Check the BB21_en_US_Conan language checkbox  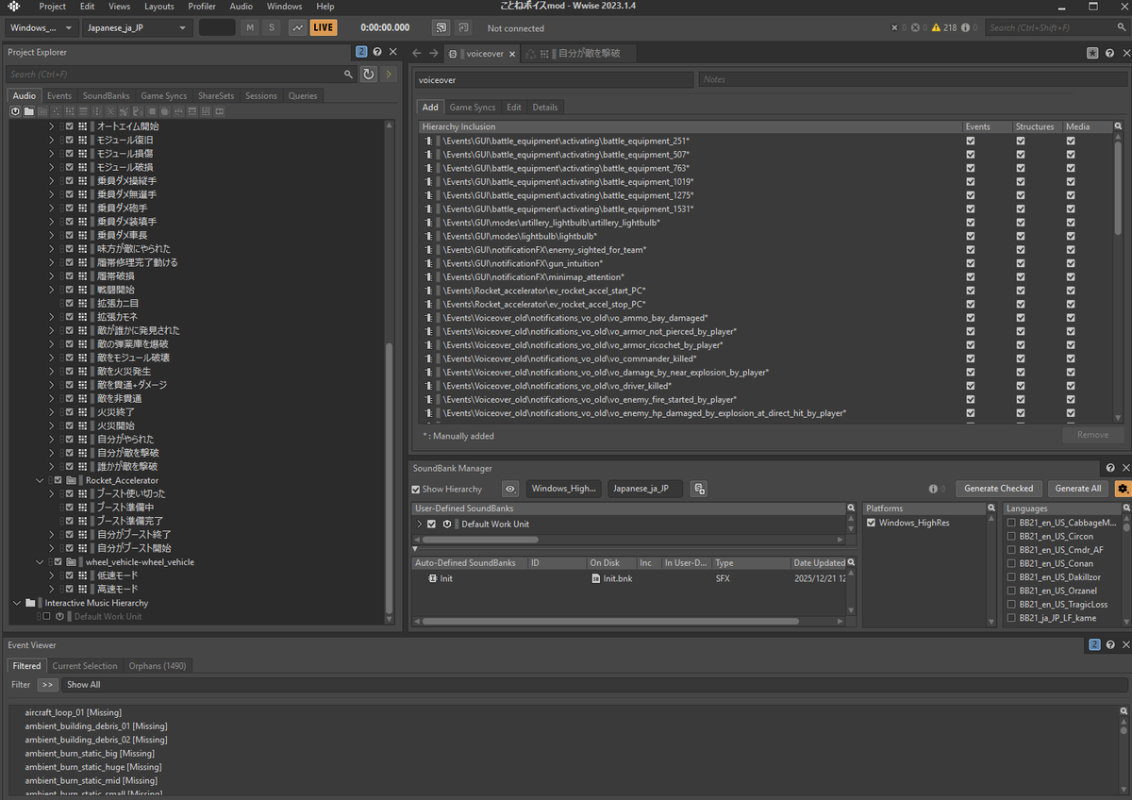coord(1011,563)
